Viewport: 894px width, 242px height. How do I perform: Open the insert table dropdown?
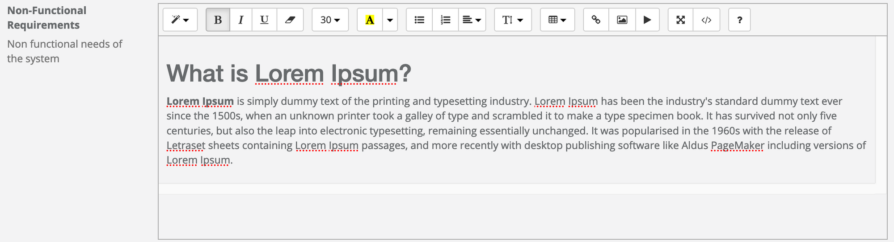point(557,20)
